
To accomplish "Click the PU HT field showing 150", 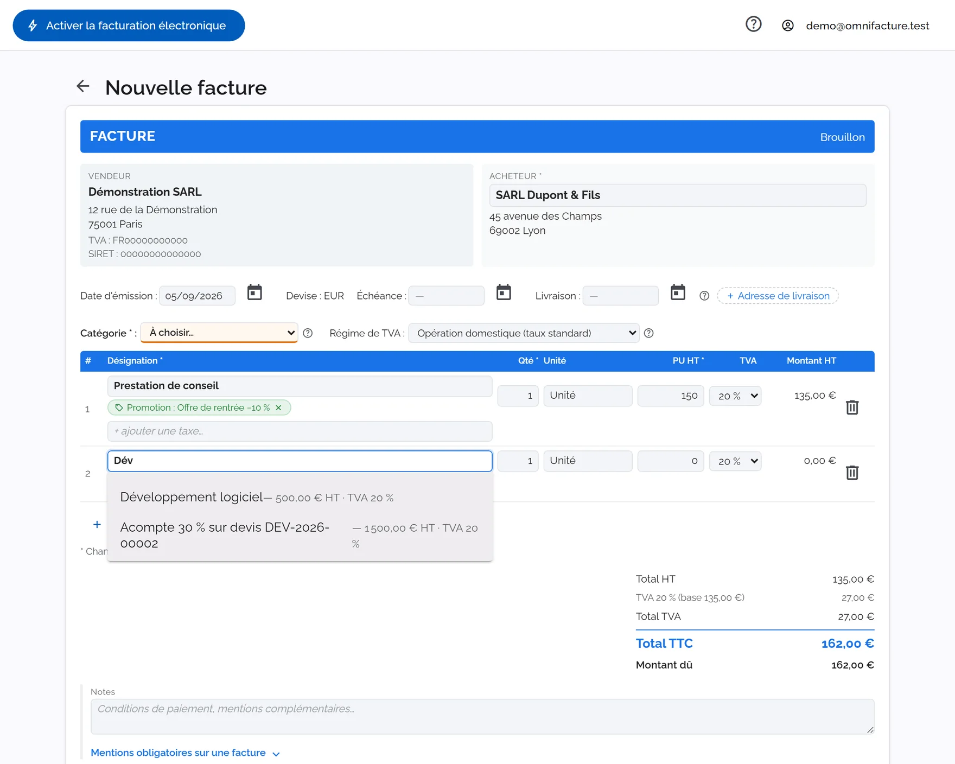I will (671, 396).
